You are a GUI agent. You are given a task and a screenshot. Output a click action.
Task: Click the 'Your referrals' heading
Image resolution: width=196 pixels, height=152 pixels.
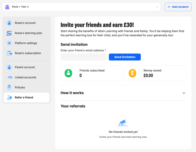click(73, 106)
